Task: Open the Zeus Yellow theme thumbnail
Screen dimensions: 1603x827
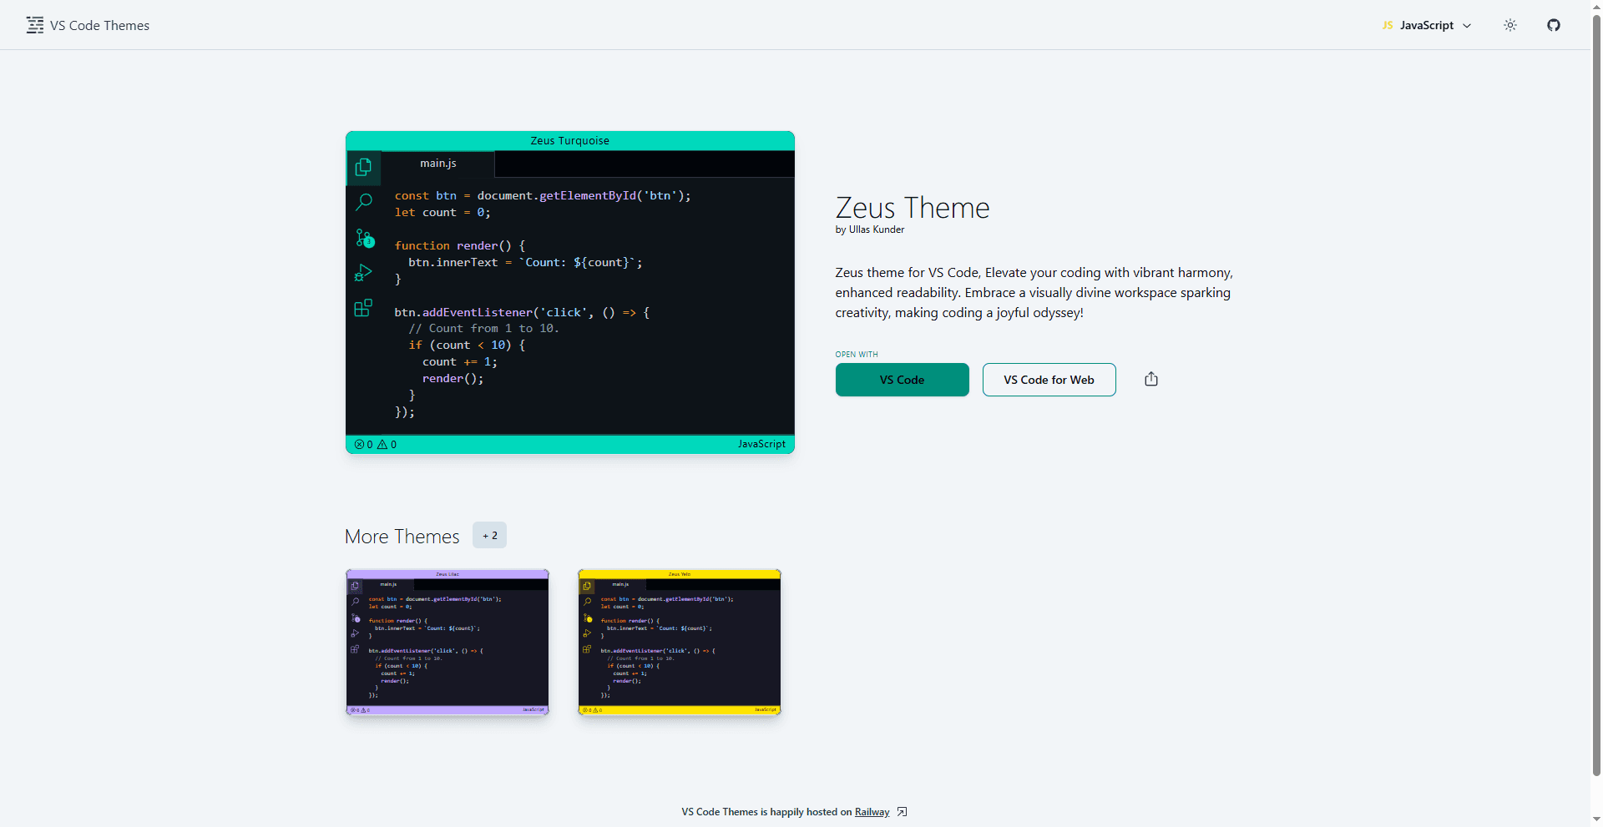Action: coord(680,642)
